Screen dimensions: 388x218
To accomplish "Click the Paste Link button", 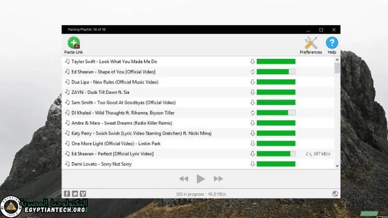I will point(73,44).
